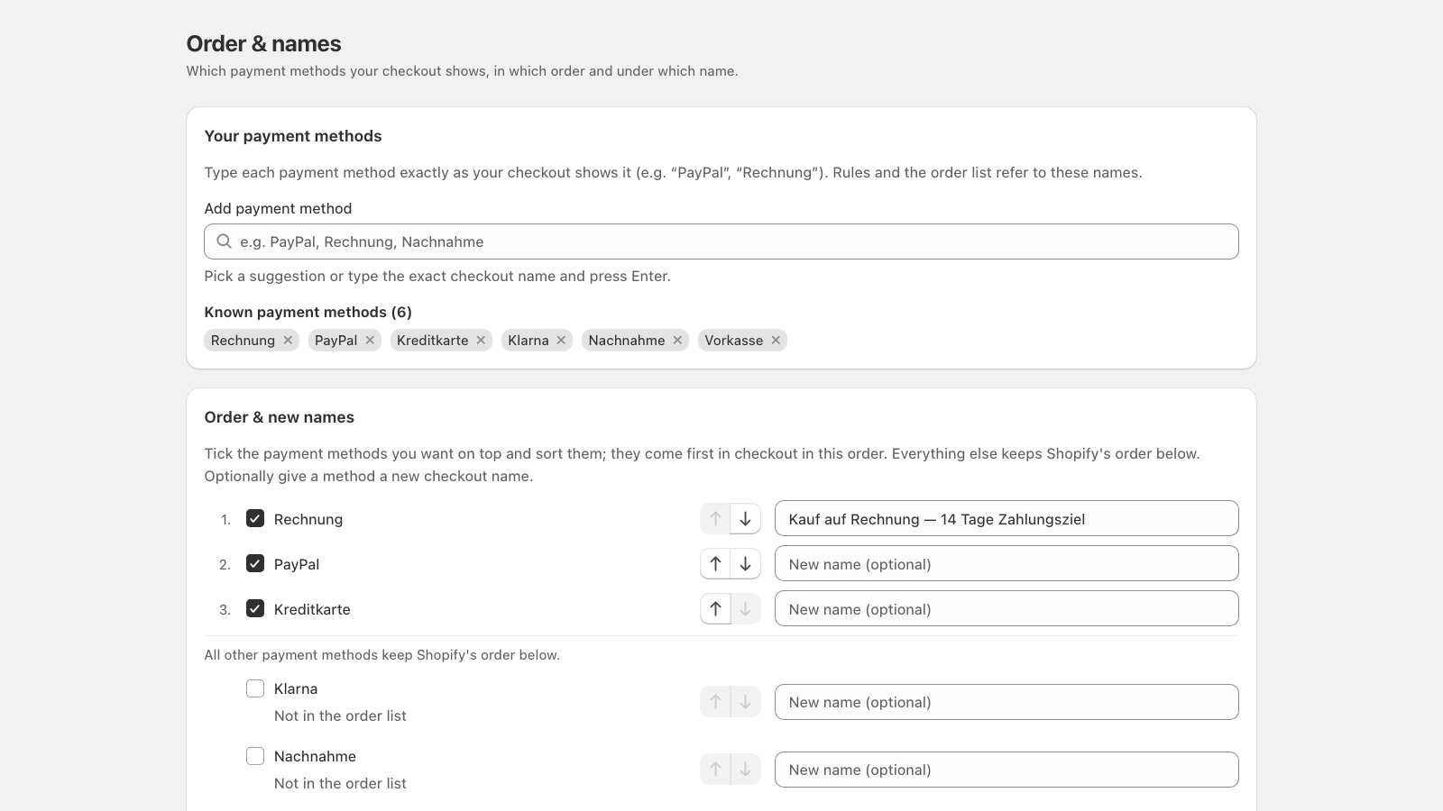The height and width of the screenshot is (811, 1443).
Task: Move PayPal up one position
Action: 715,564
